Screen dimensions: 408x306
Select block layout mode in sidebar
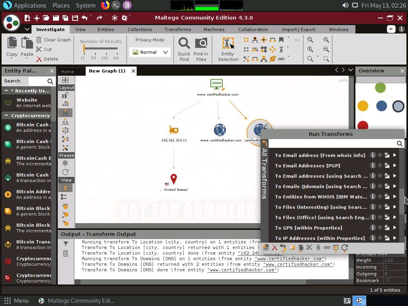65,113
